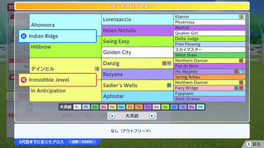Click the long-distance badge on Fairy Bridge
This screenshot has height=148, width=264.
click(x=236, y=88)
